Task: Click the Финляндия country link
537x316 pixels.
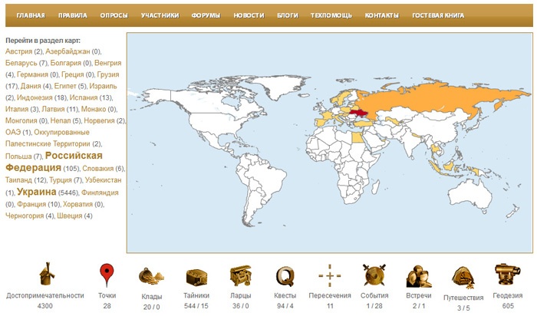Action: point(100,193)
